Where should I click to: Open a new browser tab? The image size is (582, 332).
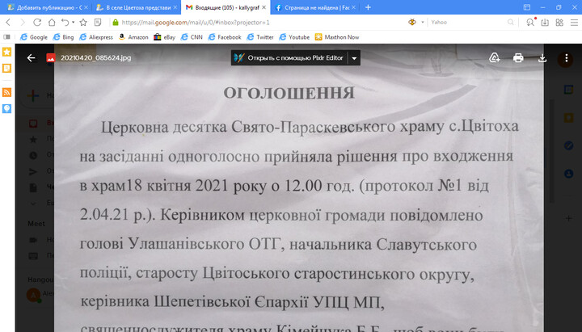(x=369, y=7)
